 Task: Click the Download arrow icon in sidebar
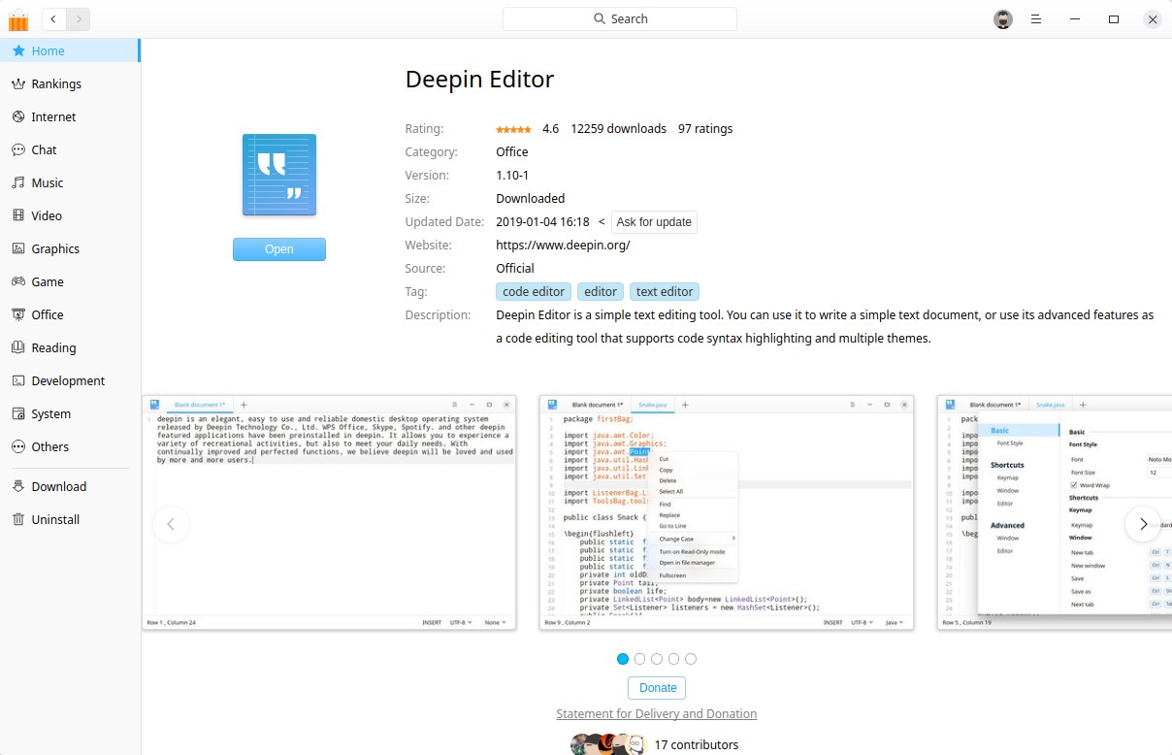(x=18, y=486)
